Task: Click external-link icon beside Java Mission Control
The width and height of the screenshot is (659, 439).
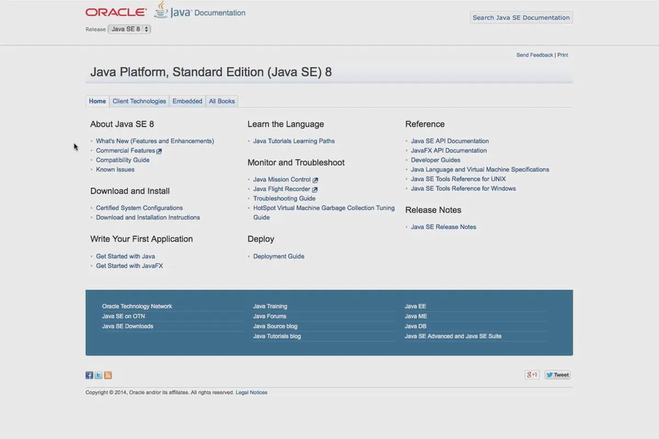Action: pos(315,180)
